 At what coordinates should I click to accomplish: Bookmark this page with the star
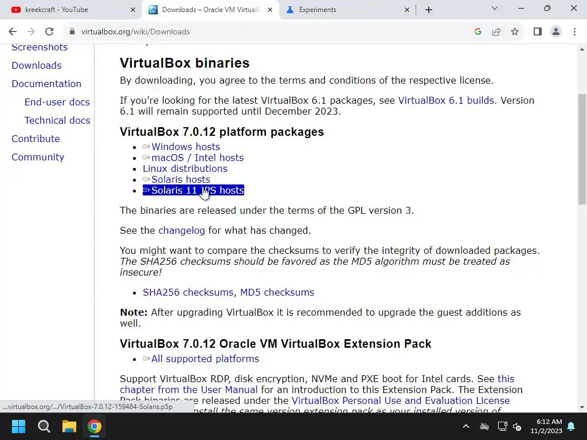click(x=515, y=32)
